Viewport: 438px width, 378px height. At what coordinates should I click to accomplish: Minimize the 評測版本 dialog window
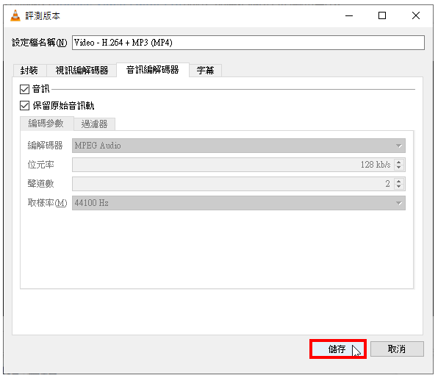pyautogui.click(x=349, y=15)
